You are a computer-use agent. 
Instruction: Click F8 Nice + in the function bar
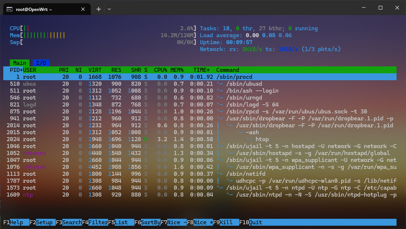click(200, 222)
